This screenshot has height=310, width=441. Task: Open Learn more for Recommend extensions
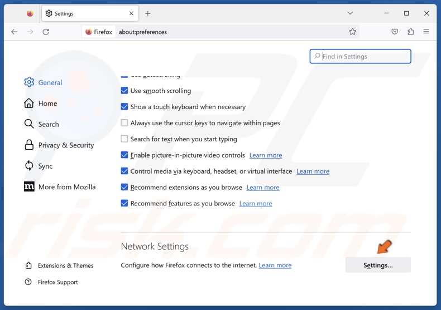pos(263,187)
